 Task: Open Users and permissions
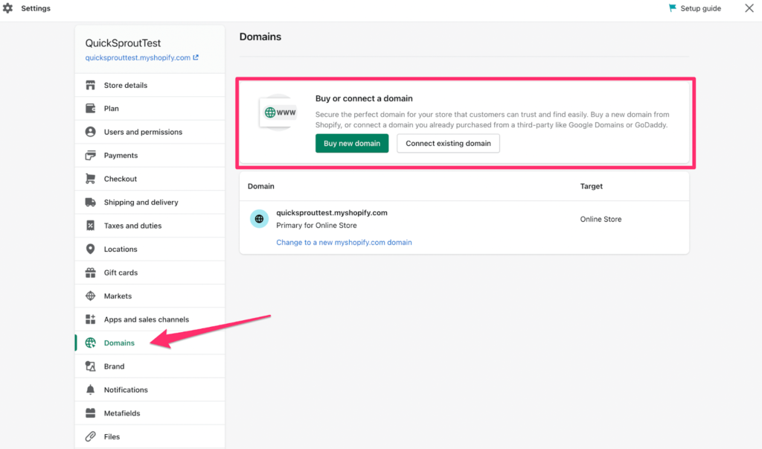point(150,132)
